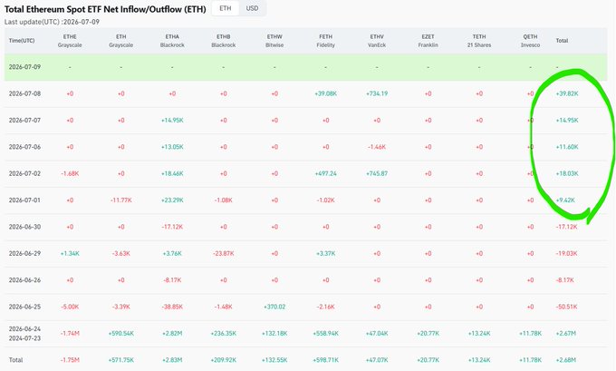Click the -50.51K total value
The image size is (616, 371).
coord(566,307)
